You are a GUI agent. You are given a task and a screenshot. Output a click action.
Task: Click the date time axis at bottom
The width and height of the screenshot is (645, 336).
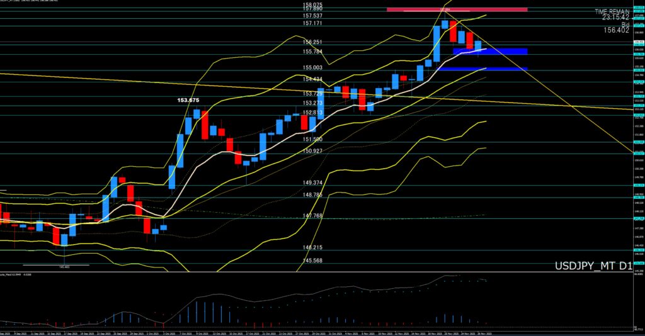(315, 332)
